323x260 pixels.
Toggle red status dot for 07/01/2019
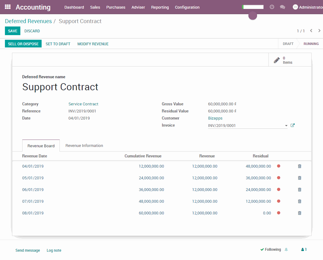(x=279, y=201)
